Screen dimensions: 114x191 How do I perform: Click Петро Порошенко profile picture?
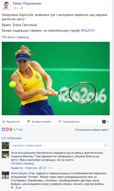[x=6, y=6]
